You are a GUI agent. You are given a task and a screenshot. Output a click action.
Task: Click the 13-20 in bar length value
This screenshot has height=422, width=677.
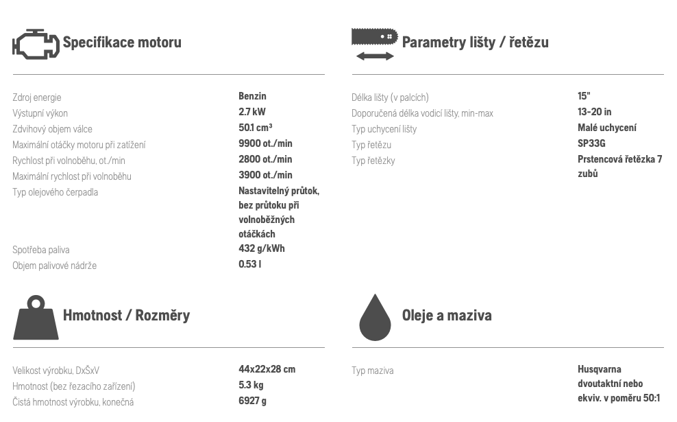[x=595, y=112]
